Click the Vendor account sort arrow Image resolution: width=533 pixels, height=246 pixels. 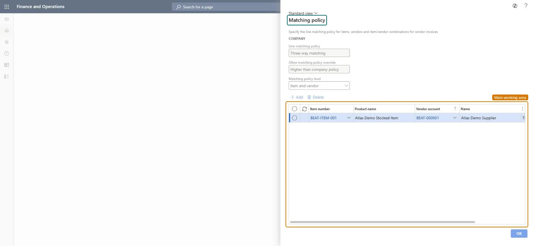[x=455, y=108]
